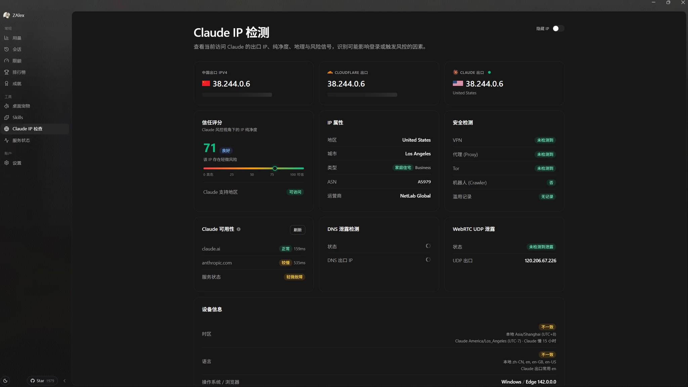
Task: Toggle the 隐藏 IP switch
Action: [x=558, y=29]
